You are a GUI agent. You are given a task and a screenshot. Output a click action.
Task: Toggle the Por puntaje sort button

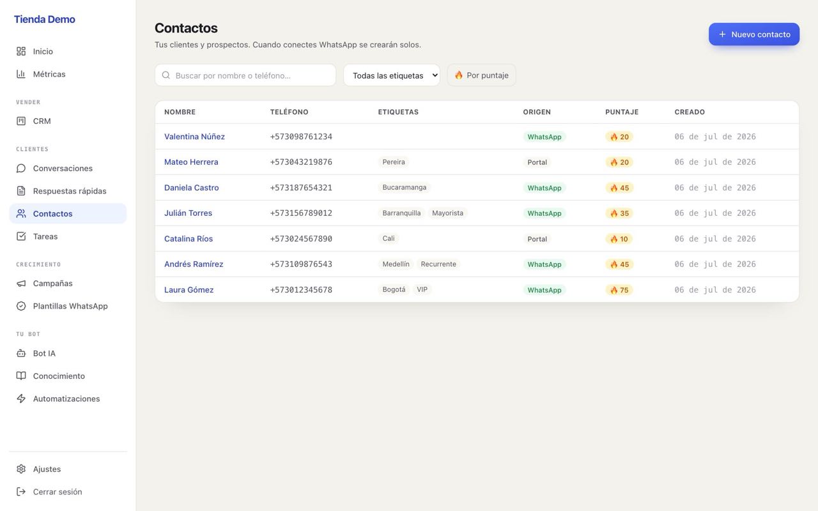click(481, 75)
